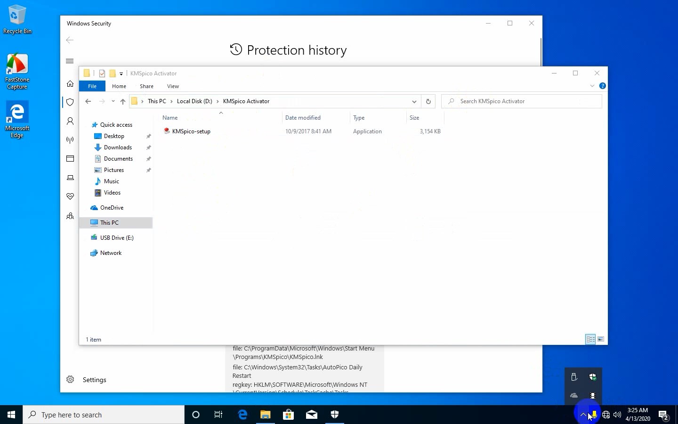Open address bar history dropdown
This screenshot has width=678, height=424.
point(414,101)
